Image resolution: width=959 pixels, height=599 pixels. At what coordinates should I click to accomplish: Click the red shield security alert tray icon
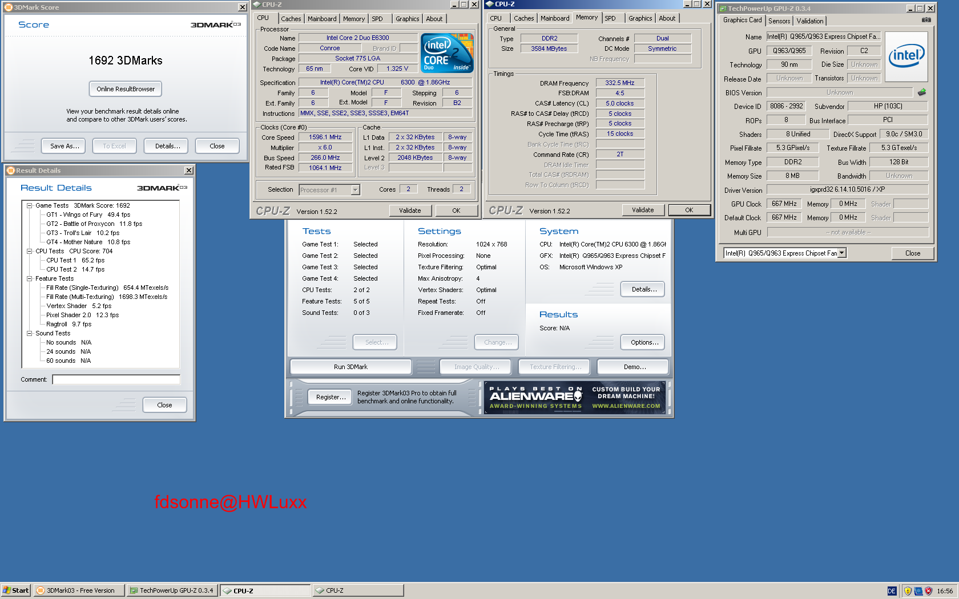point(928,591)
